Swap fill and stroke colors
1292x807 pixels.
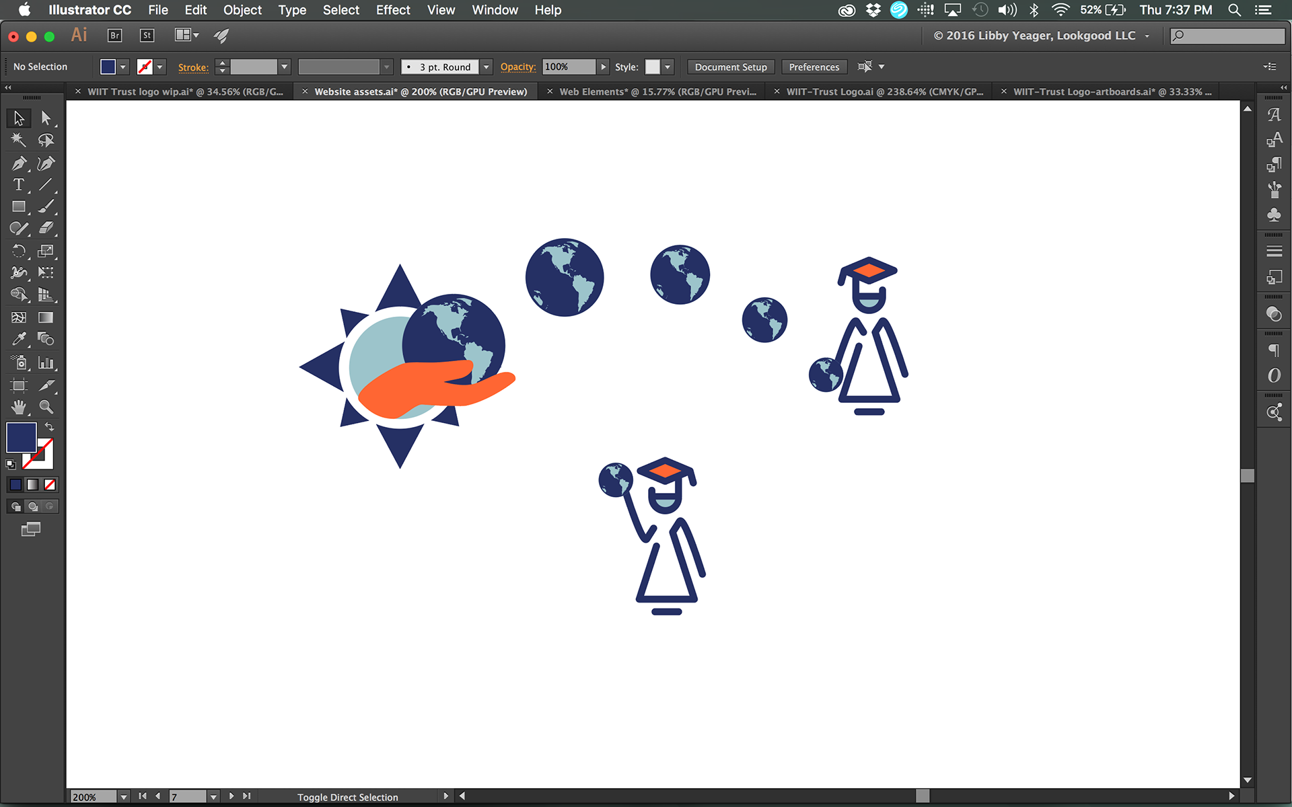pyautogui.click(x=50, y=426)
